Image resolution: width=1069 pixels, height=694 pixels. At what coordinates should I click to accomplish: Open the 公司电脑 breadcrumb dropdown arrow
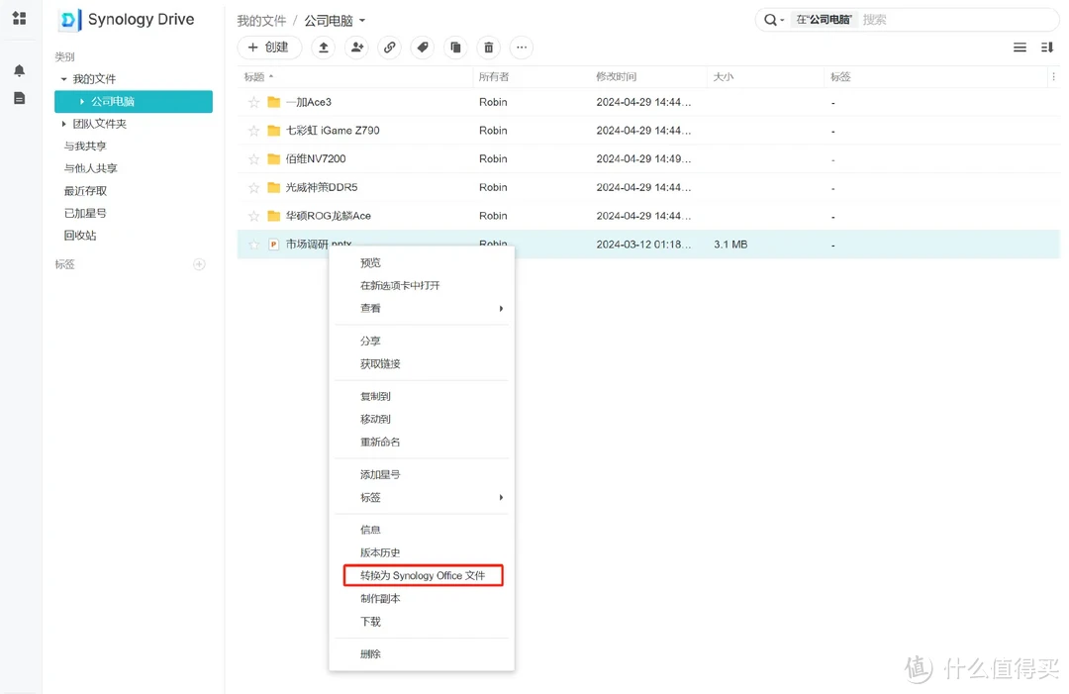point(362,21)
